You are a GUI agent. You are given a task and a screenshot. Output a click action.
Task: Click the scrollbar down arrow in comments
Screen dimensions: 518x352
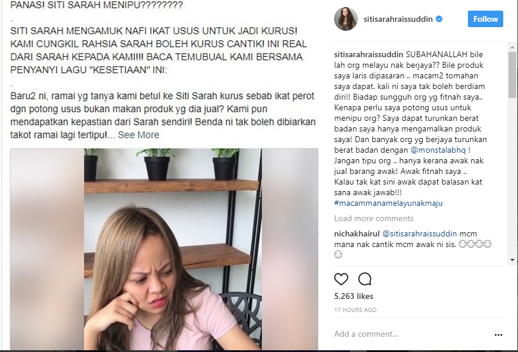click(x=512, y=260)
